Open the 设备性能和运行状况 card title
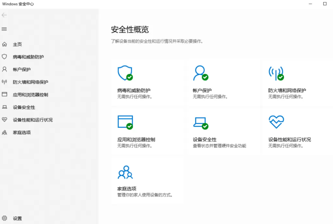The width and height of the screenshot is (333, 224). (290, 139)
